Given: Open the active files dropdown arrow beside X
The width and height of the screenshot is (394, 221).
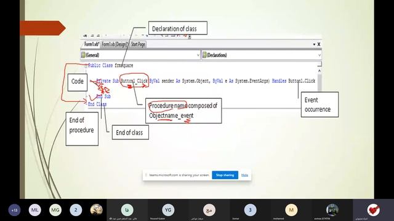Looking at the screenshot, I should [314, 44].
